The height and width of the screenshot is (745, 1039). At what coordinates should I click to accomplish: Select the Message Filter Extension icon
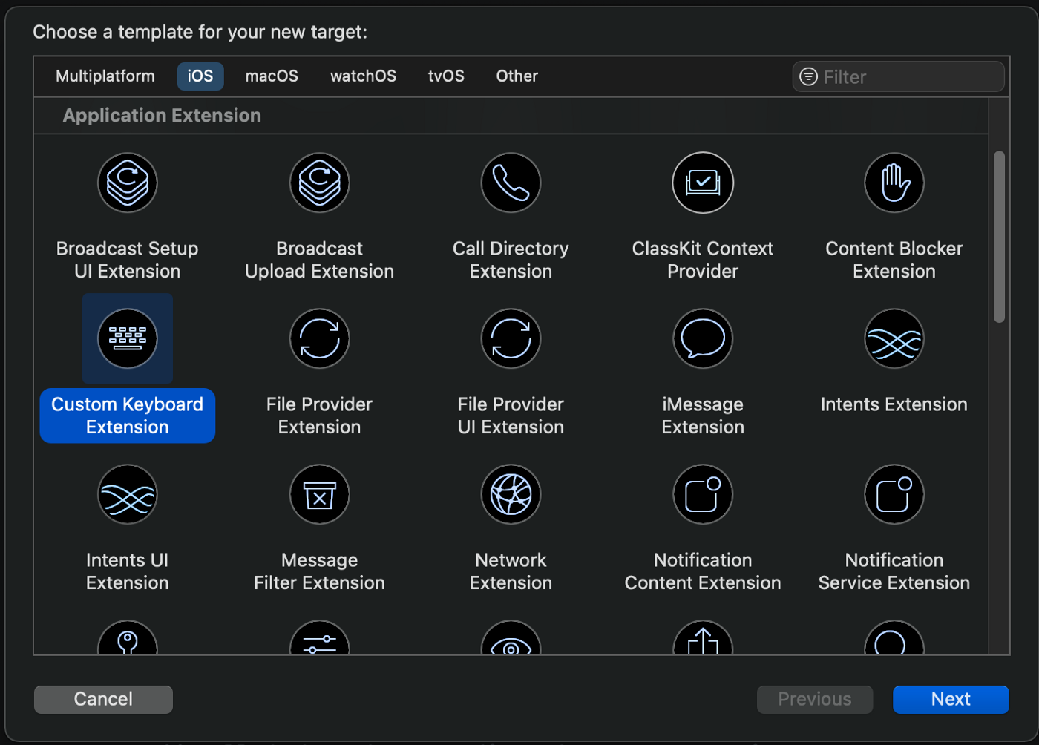click(319, 494)
